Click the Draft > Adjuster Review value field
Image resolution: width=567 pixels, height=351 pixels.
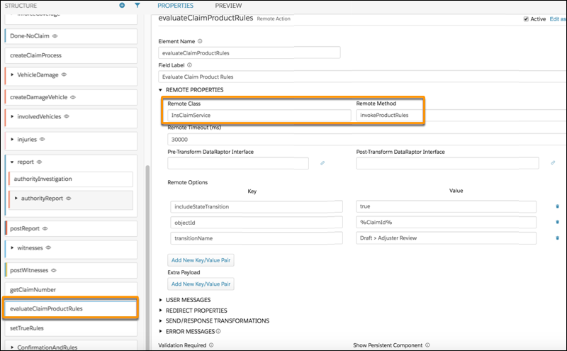tap(447, 238)
